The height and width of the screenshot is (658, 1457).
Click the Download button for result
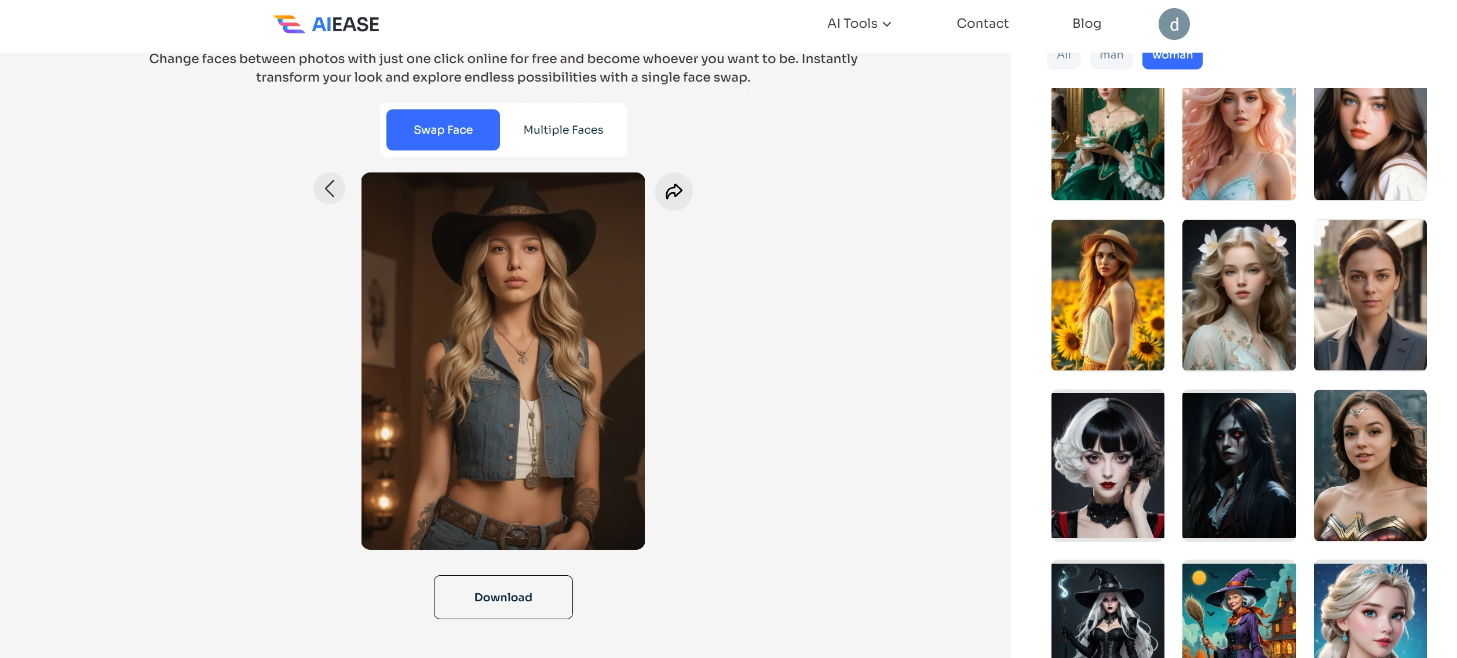pyautogui.click(x=503, y=597)
